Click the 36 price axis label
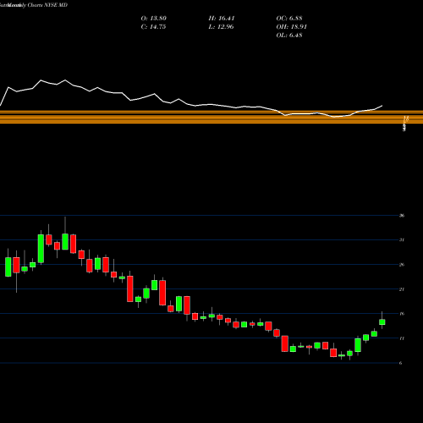This screenshot has width=423, height=423. pyautogui.click(x=402, y=216)
